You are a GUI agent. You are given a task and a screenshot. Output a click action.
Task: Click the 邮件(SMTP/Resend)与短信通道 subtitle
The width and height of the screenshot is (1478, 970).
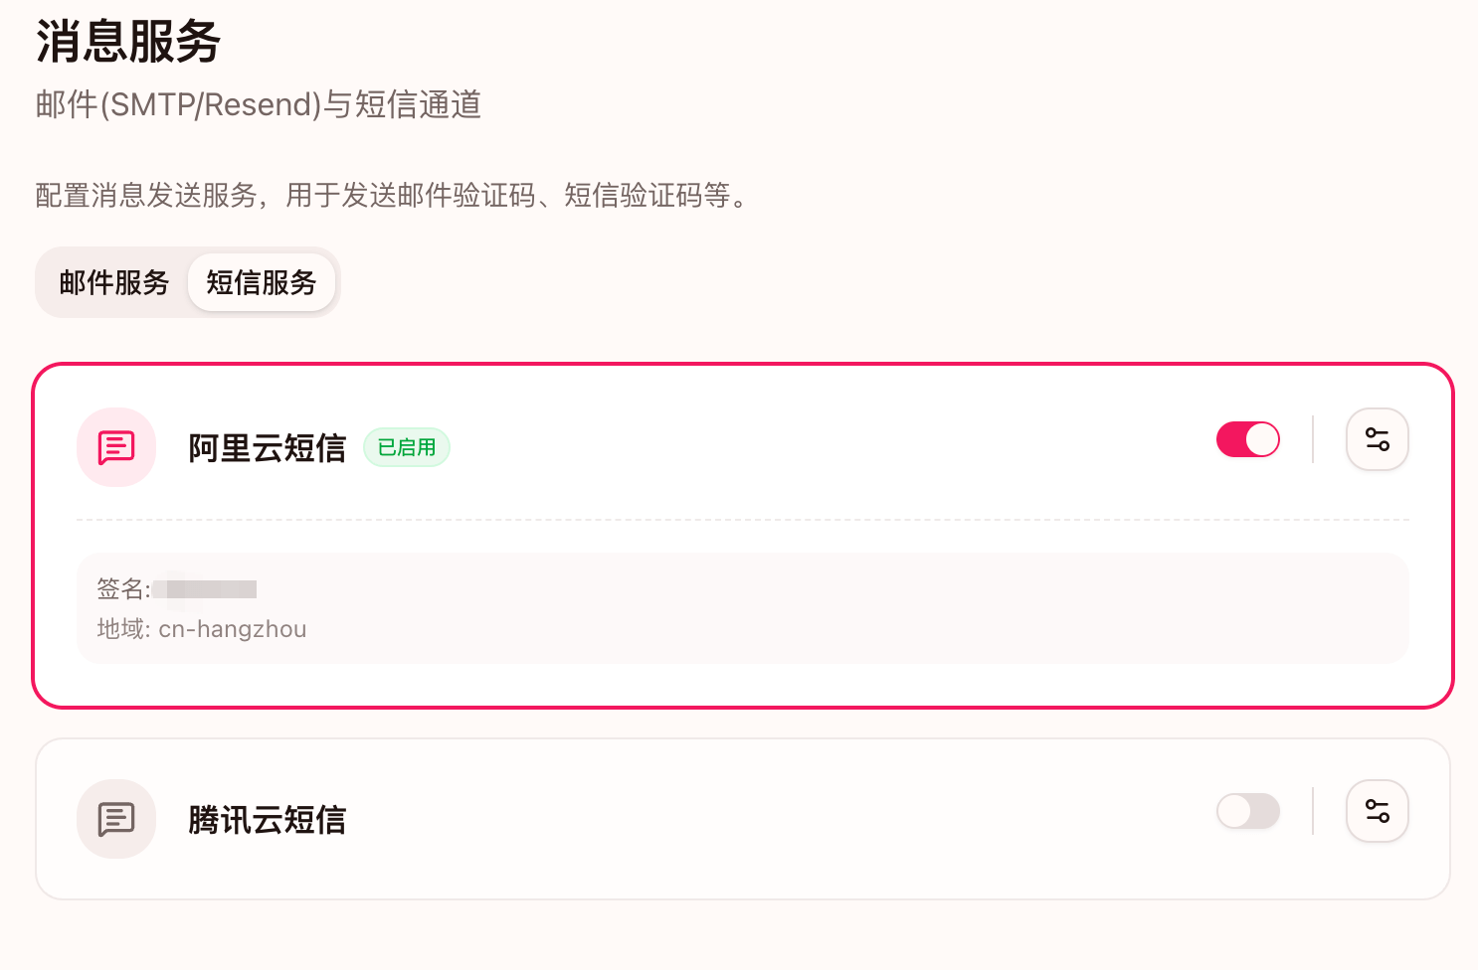tap(259, 104)
